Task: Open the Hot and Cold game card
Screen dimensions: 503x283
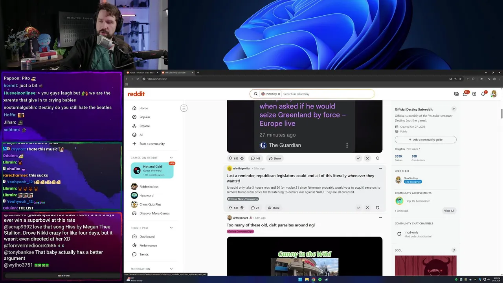Action: pyautogui.click(x=152, y=170)
